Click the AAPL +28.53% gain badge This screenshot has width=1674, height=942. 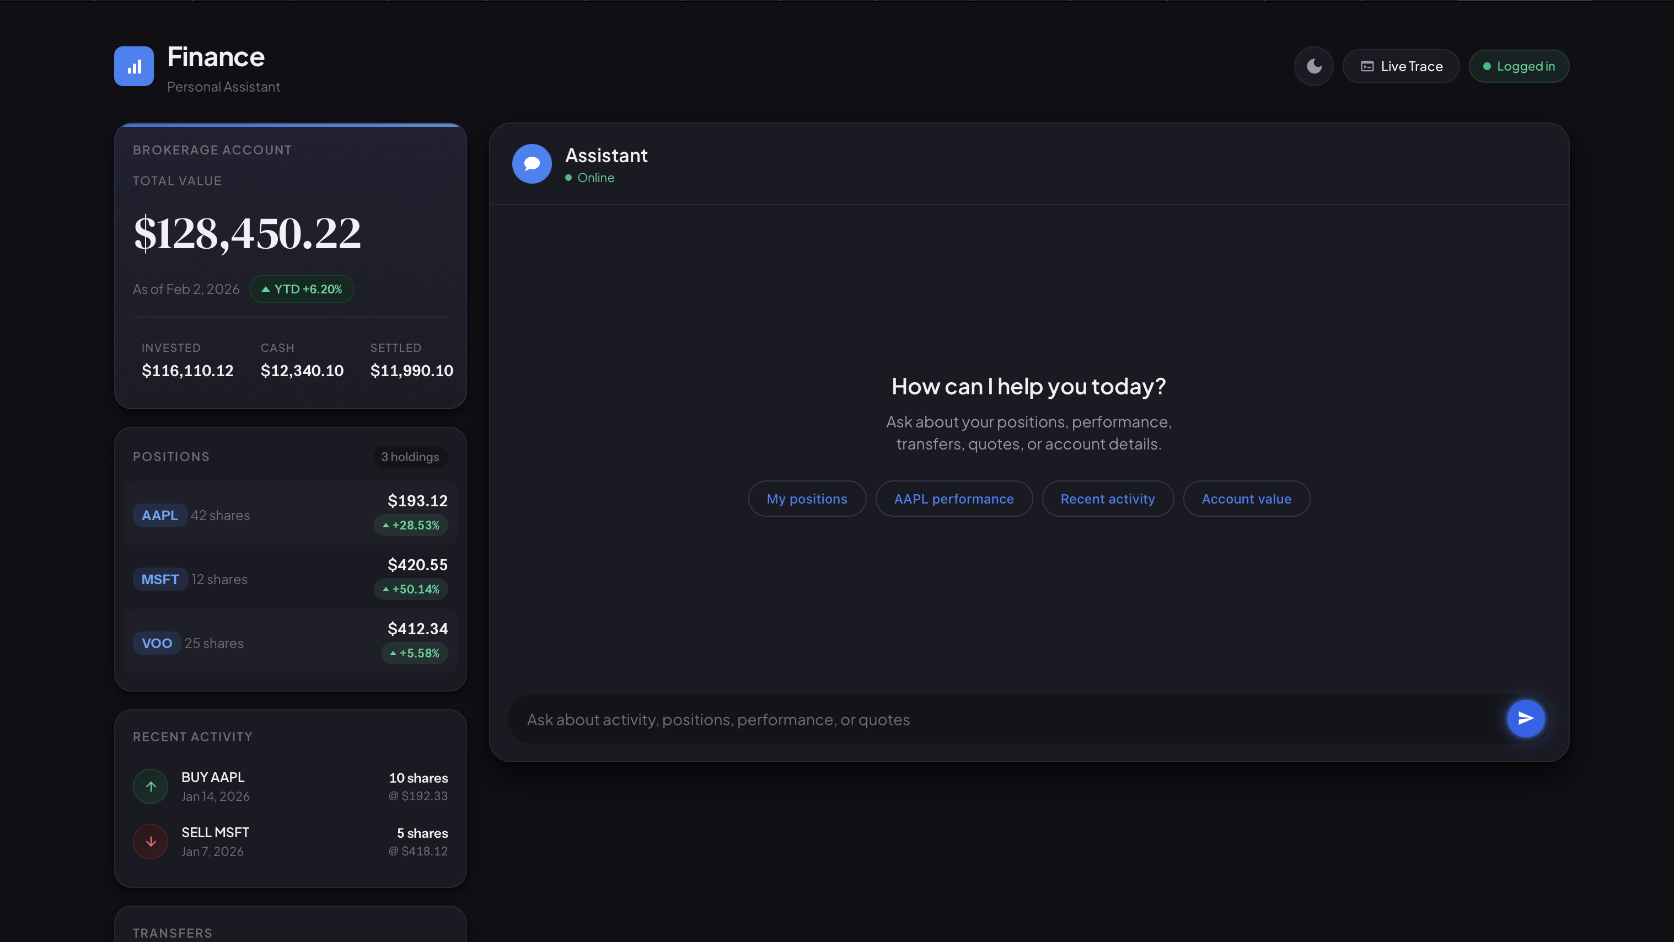[411, 525]
